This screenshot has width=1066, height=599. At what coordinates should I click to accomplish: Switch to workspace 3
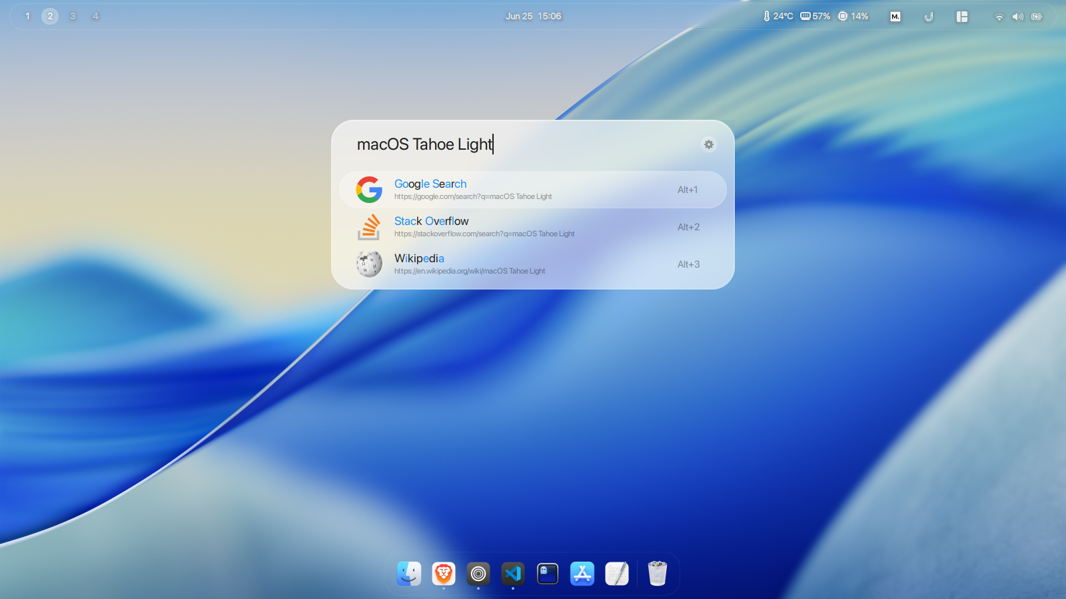73,16
